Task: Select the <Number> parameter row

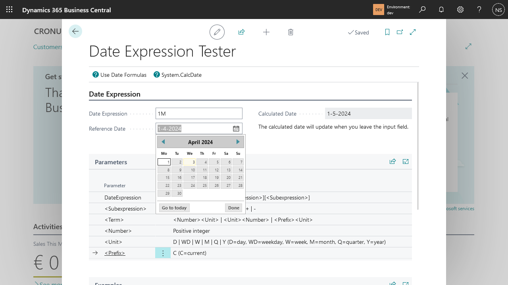Action: point(250,231)
